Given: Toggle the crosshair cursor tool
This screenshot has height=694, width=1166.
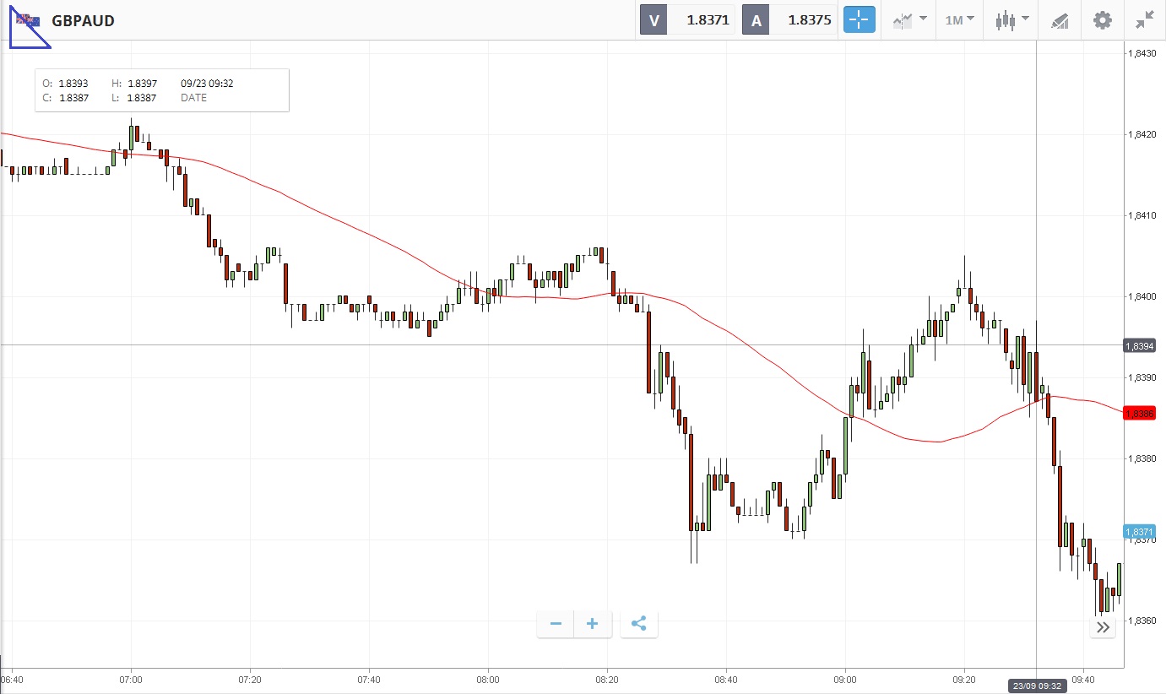Looking at the screenshot, I should 860,20.
